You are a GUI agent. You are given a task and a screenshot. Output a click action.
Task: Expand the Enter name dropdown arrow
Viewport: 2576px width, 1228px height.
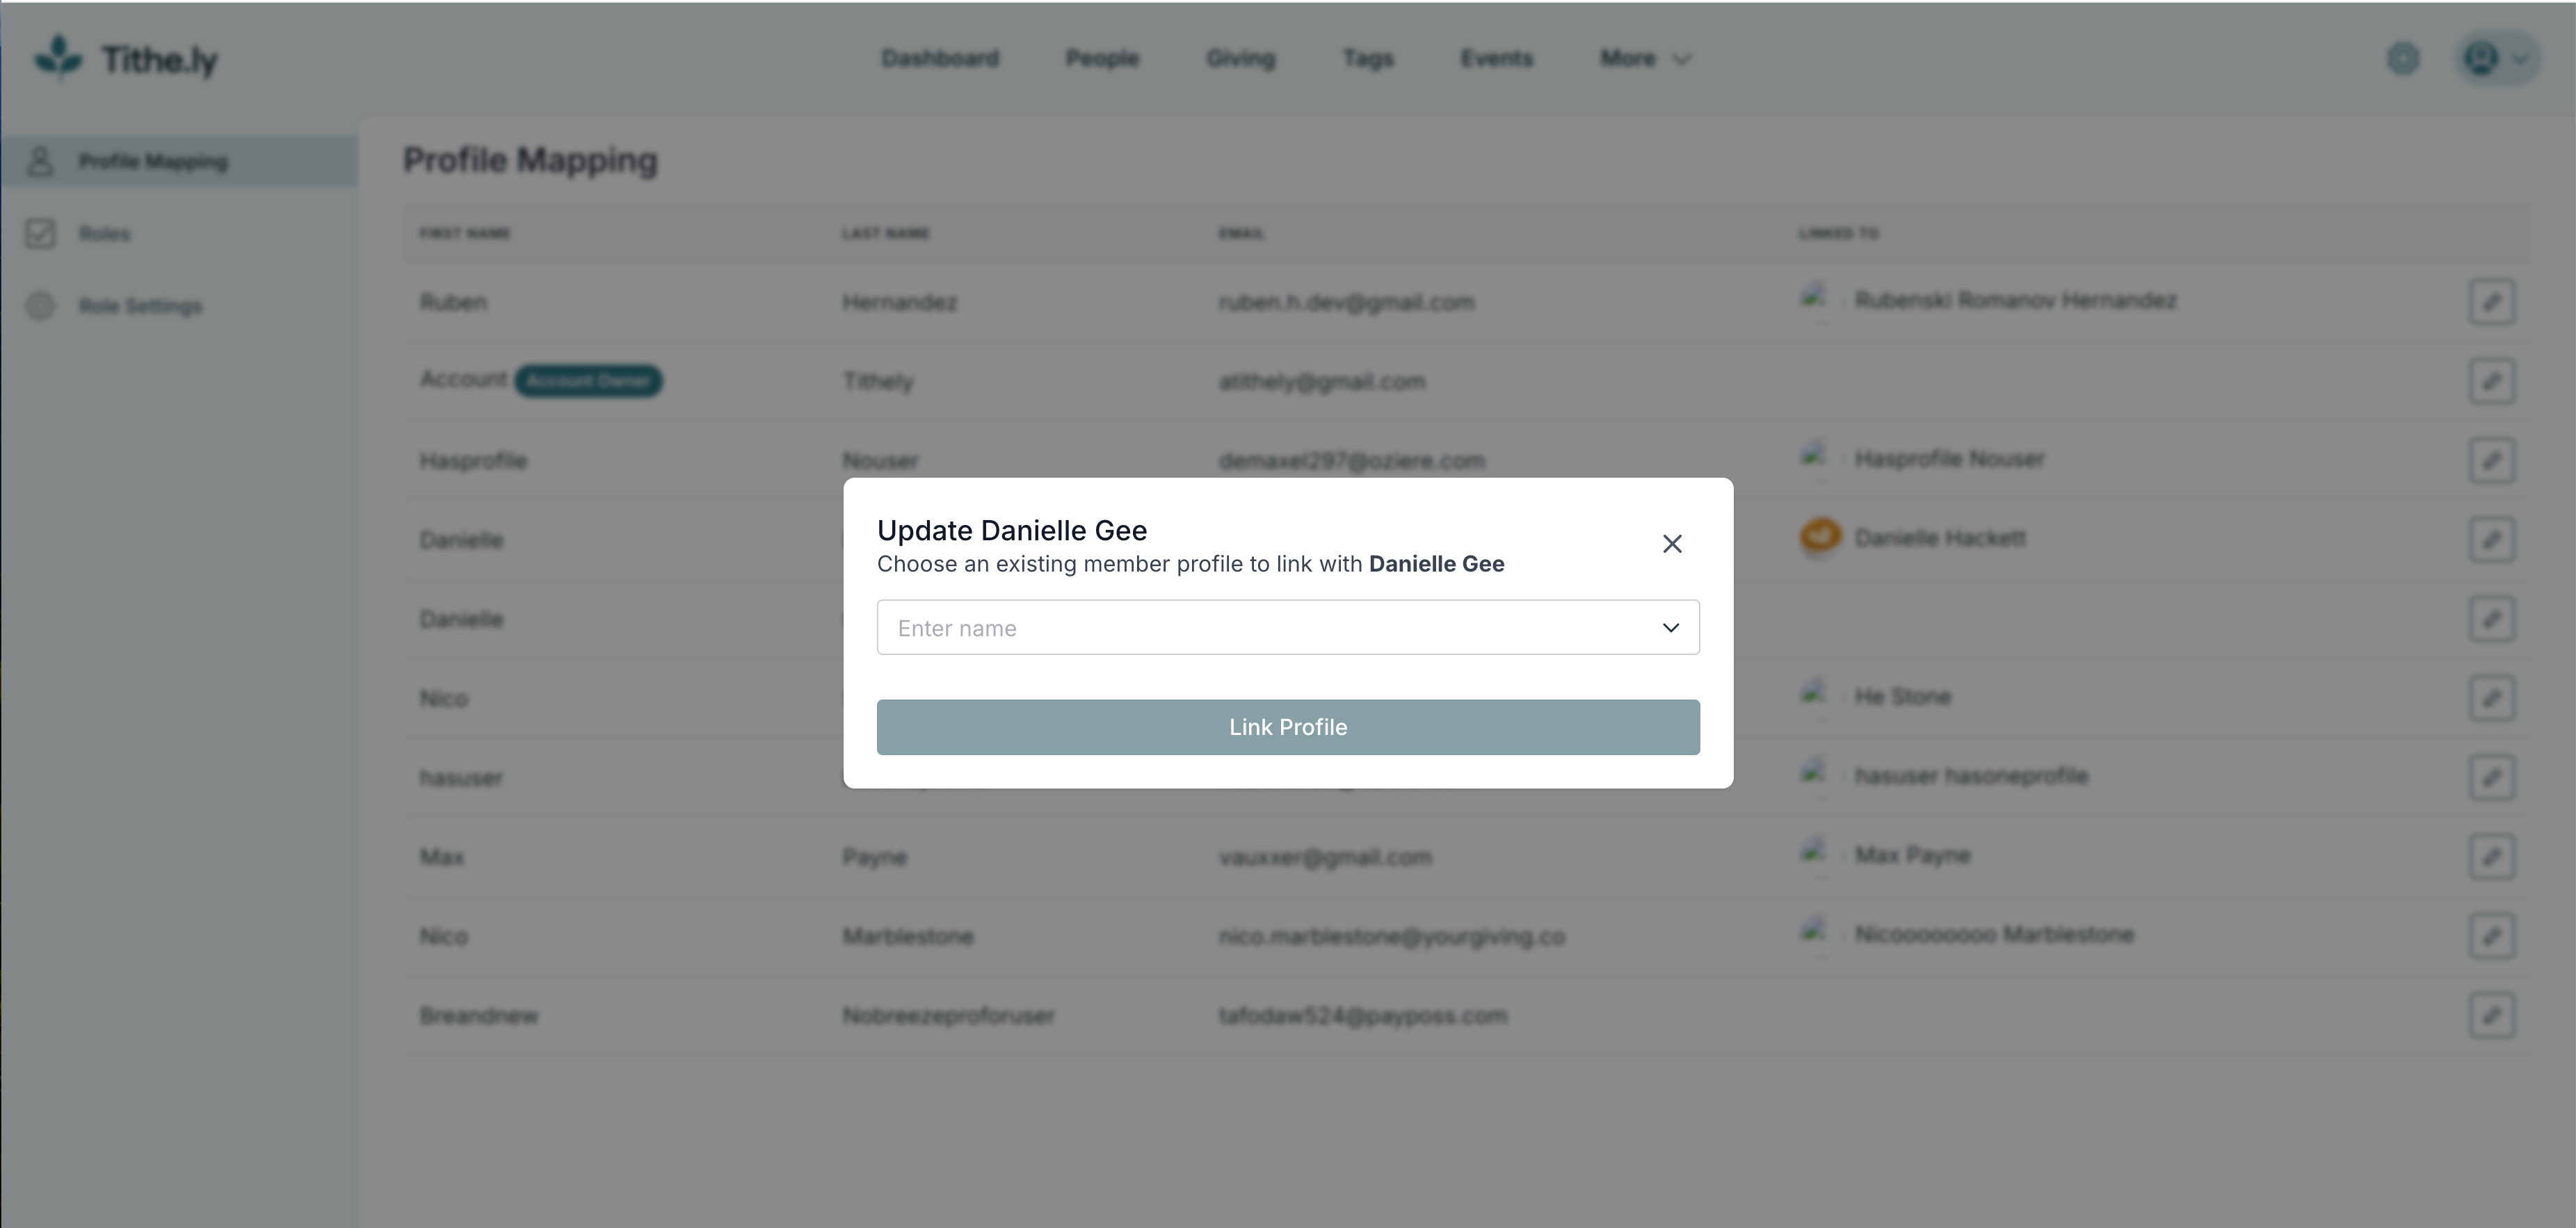point(1670,628)
